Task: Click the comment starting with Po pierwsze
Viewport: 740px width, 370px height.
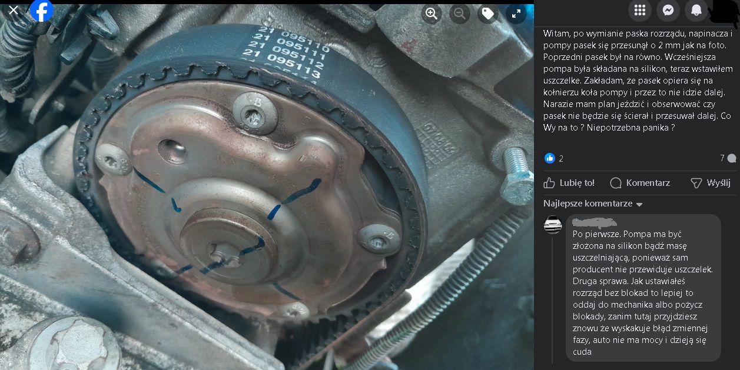Action: [643, 292]
